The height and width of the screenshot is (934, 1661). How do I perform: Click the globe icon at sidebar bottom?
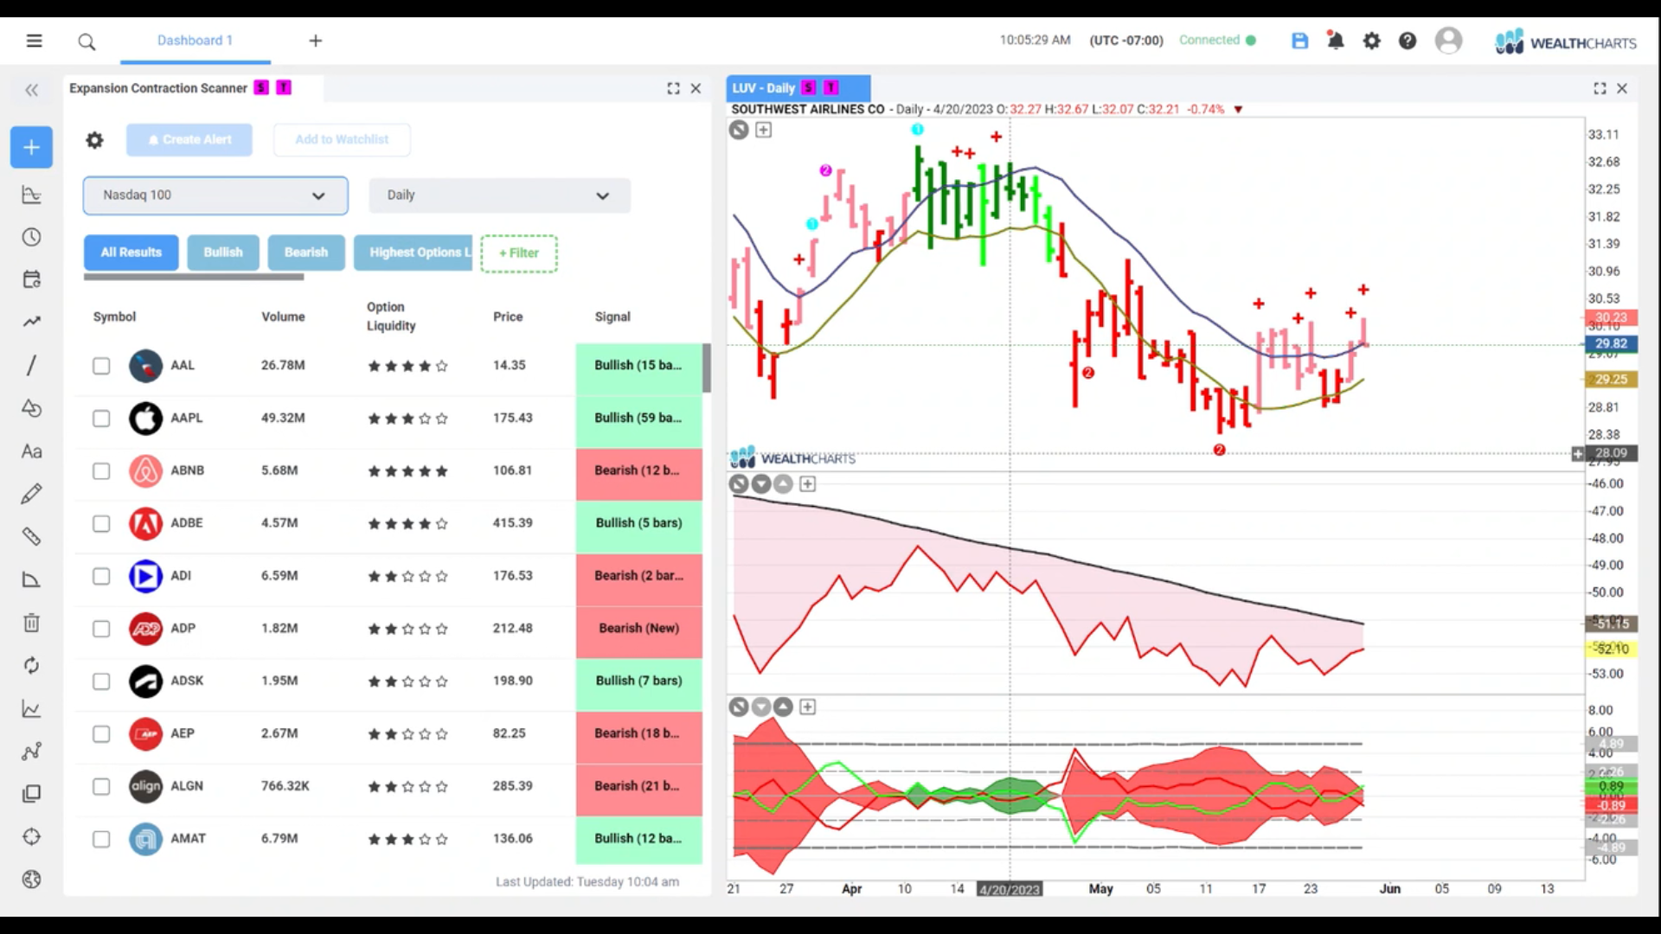click(31, 880)
